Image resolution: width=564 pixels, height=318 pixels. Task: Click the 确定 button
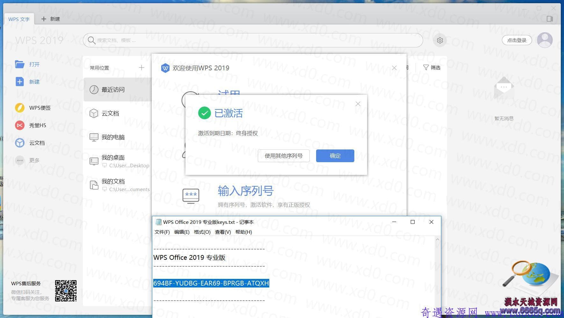point(335,156)
